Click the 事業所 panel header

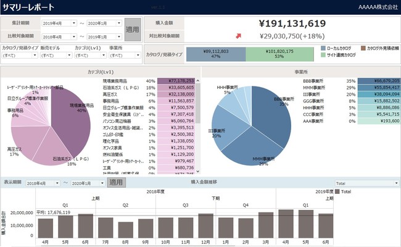(x=301, y=72)
